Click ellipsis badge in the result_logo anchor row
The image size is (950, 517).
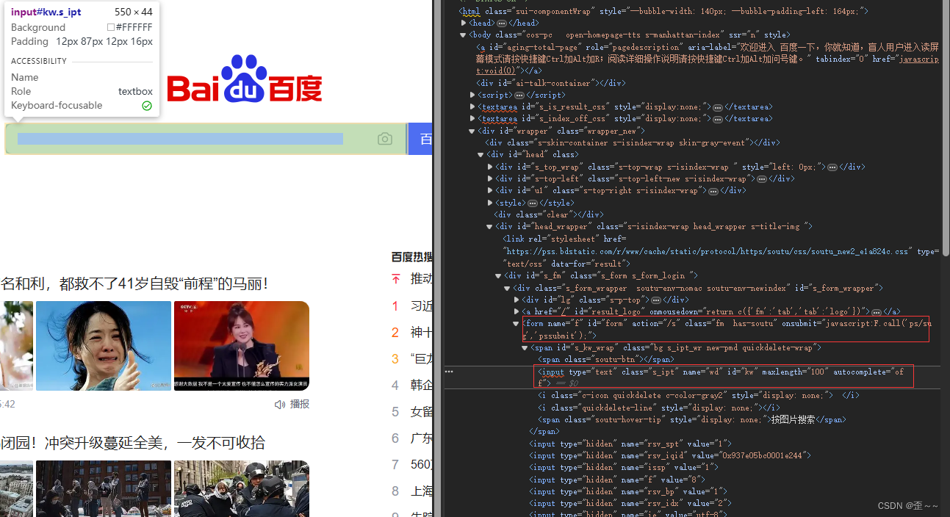[x=877, y=312]
